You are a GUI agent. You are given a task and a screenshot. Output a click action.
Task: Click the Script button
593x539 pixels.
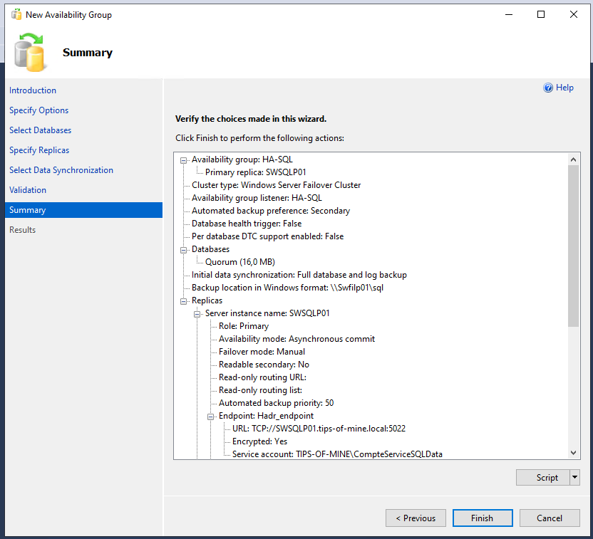(x=543, y=478)
